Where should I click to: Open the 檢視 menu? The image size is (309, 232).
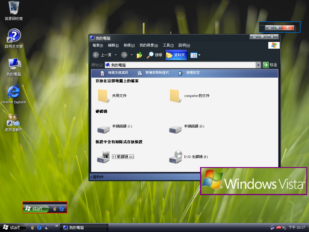tap(129, 45)
